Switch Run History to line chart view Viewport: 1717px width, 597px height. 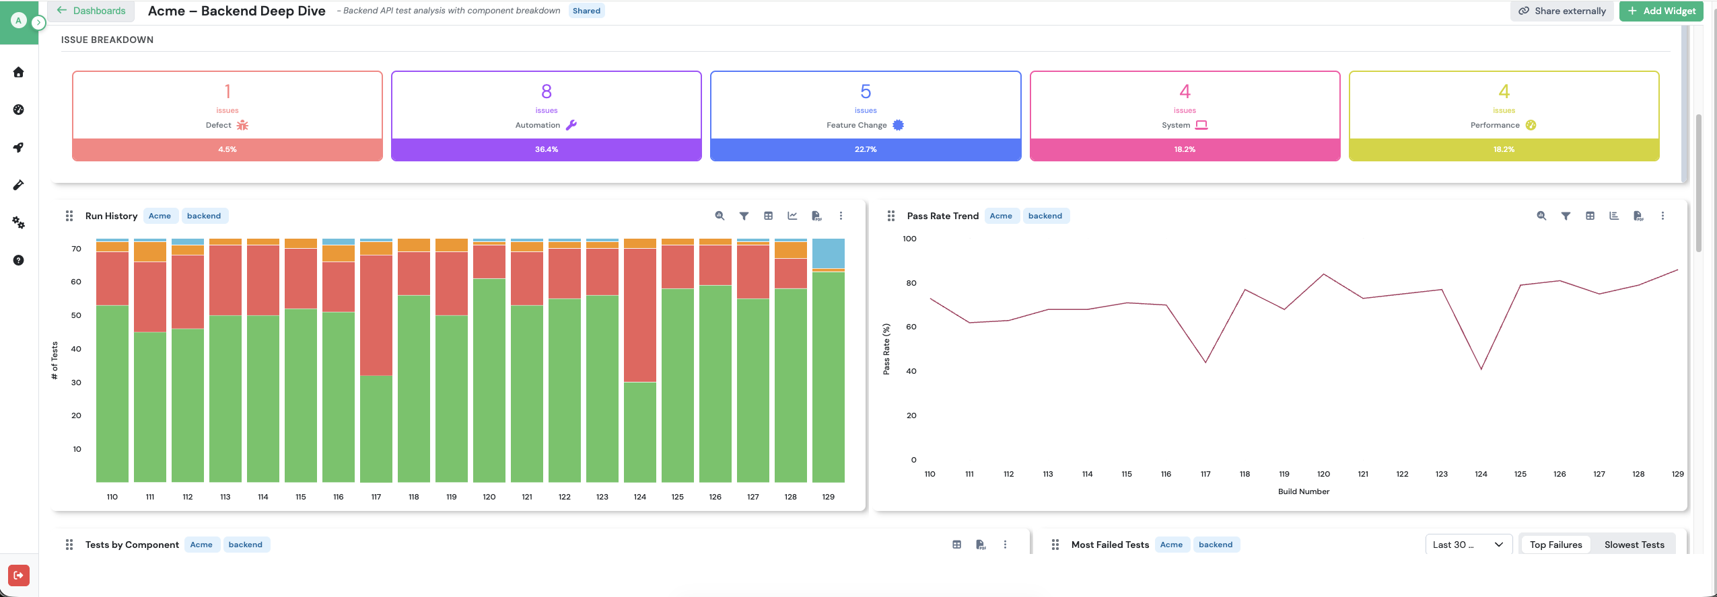click(792, 216)
